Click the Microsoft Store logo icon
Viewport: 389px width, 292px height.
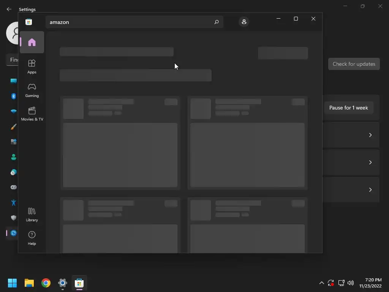[29, 22]
